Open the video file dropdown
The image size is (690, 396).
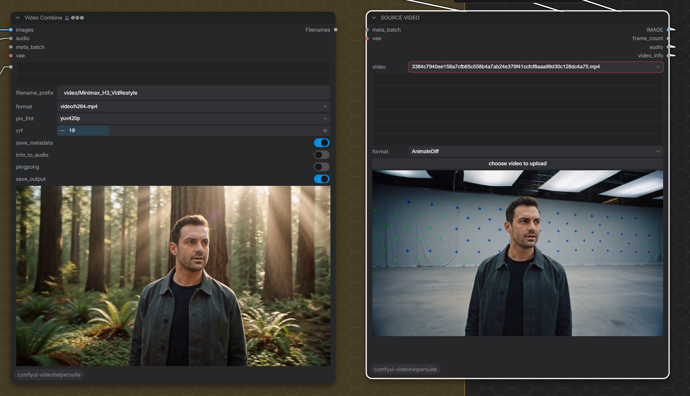click(536, 67)
